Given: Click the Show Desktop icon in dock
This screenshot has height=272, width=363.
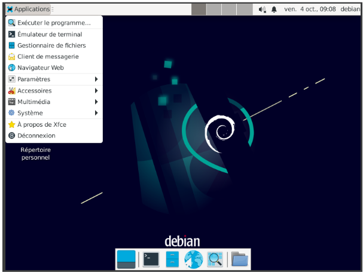Looking at the screenshot, I should click(x=126, y=259).
